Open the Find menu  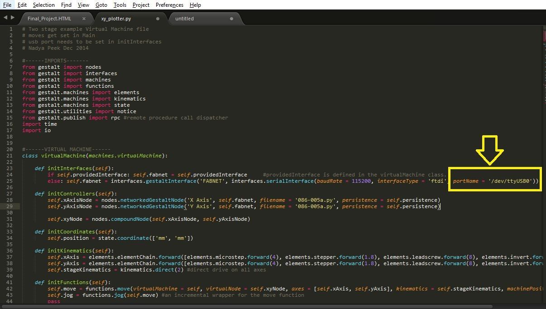[66, 5]
